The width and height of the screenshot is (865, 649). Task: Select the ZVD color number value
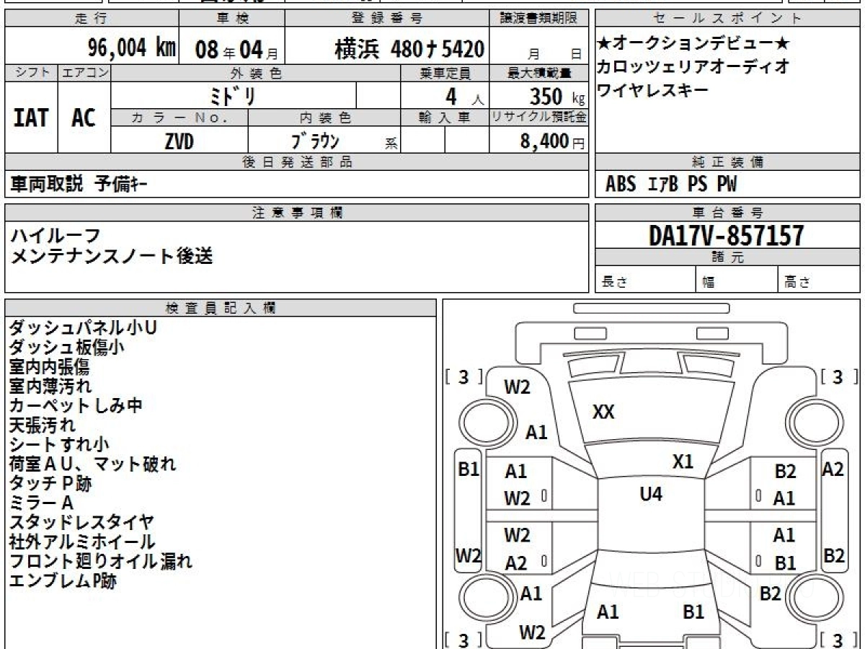(x=179, y=142)
